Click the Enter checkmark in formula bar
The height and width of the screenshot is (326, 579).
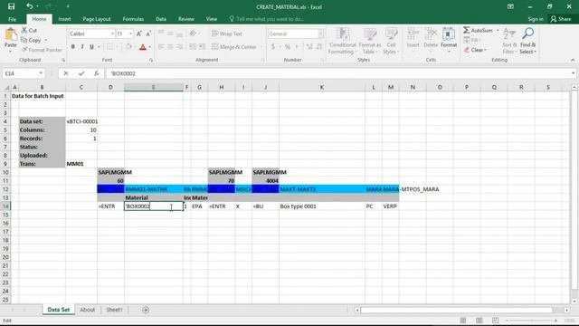click(x=81, y=73)
